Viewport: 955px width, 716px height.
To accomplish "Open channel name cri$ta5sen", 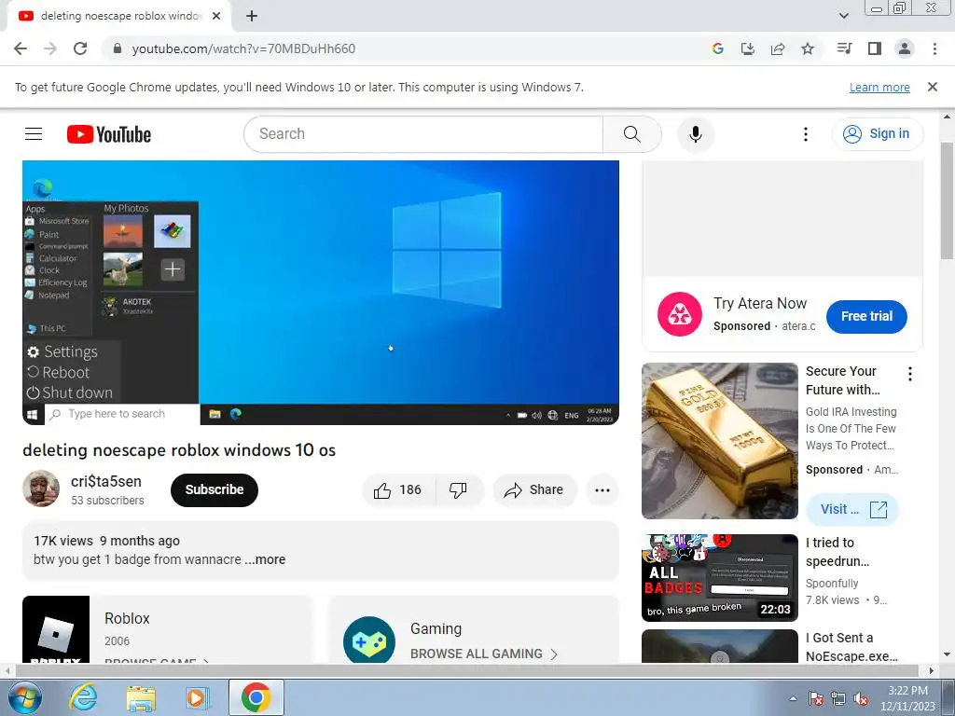I will tap(106, 481).
